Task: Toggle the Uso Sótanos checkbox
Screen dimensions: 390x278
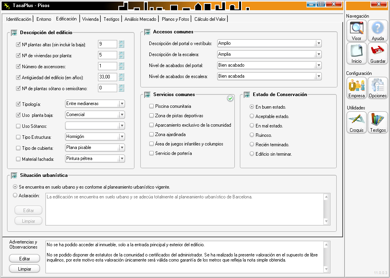Action: click(18, 126)
